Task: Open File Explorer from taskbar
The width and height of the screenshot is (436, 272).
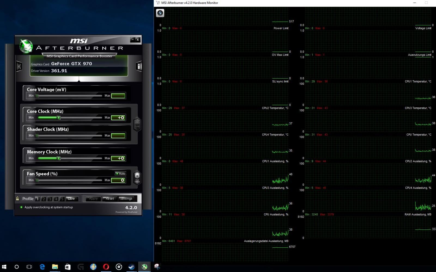Action: click(x=55, y=267)
